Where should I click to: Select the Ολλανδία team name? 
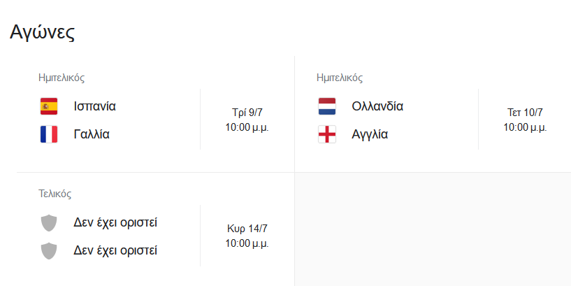377,106
